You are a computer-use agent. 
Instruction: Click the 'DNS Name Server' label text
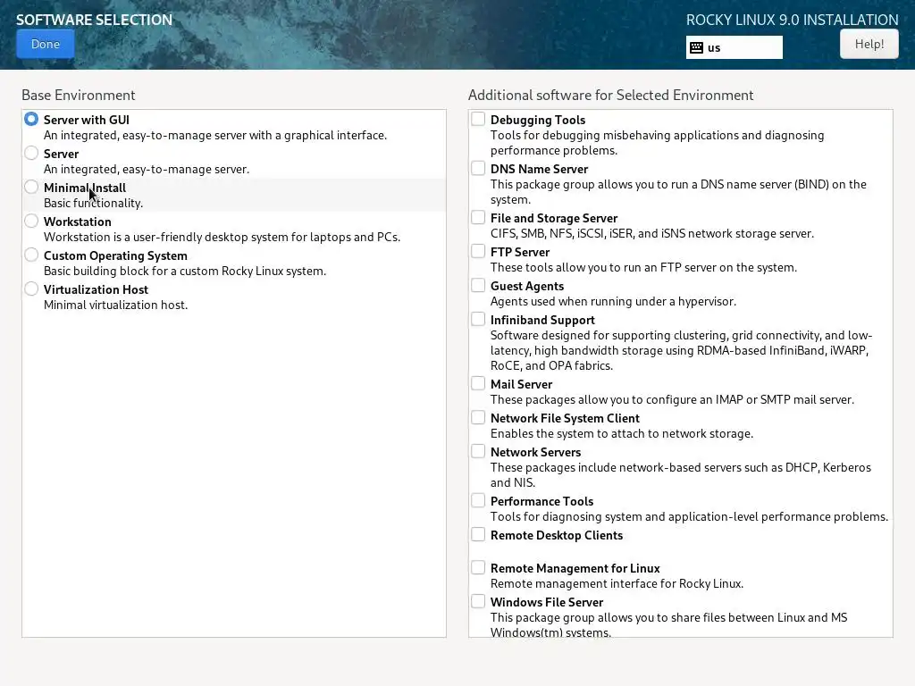[x=539, y=169]
